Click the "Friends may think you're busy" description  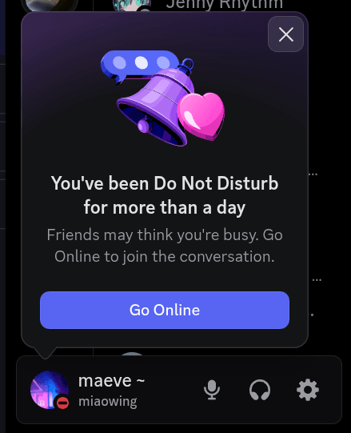[x=165, y=246]
